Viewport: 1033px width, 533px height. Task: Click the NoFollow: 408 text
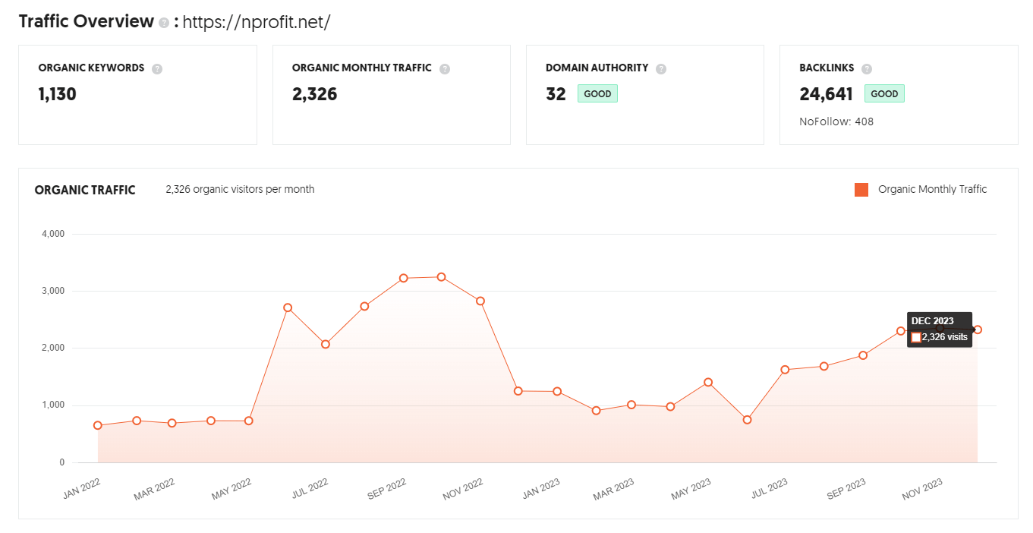pos(836,121)
